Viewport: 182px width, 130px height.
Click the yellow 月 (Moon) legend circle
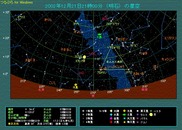(x=151, y=115)
